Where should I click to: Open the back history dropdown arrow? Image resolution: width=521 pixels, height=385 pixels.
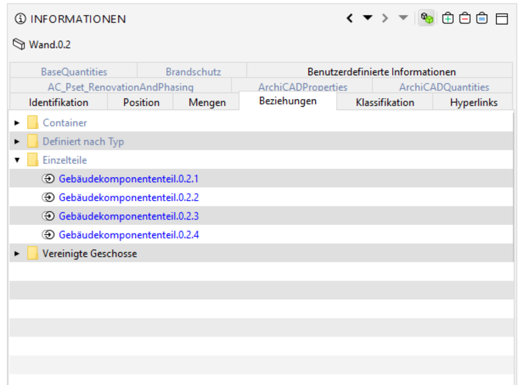click(x=368, y=17)
